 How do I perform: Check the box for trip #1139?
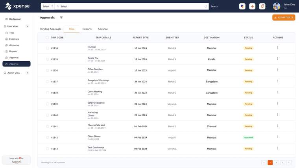(47, 104)
